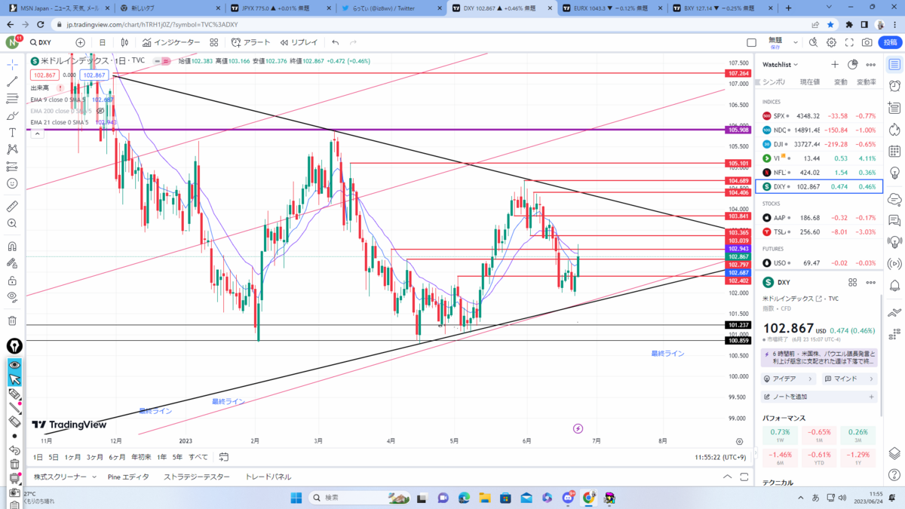Show the hidden EMA 200 indicator
The height and width of the screenshot is (509, 905).
tap(100, 111)
